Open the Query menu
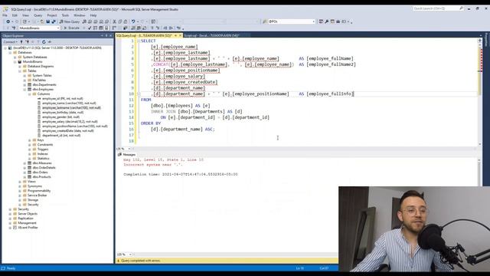490x276 pixels. [x=38, y=15]
